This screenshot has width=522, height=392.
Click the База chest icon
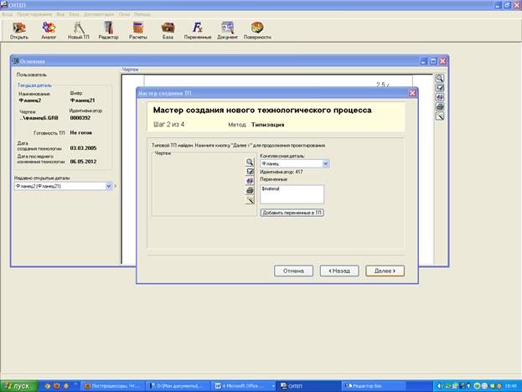point(168,31)
